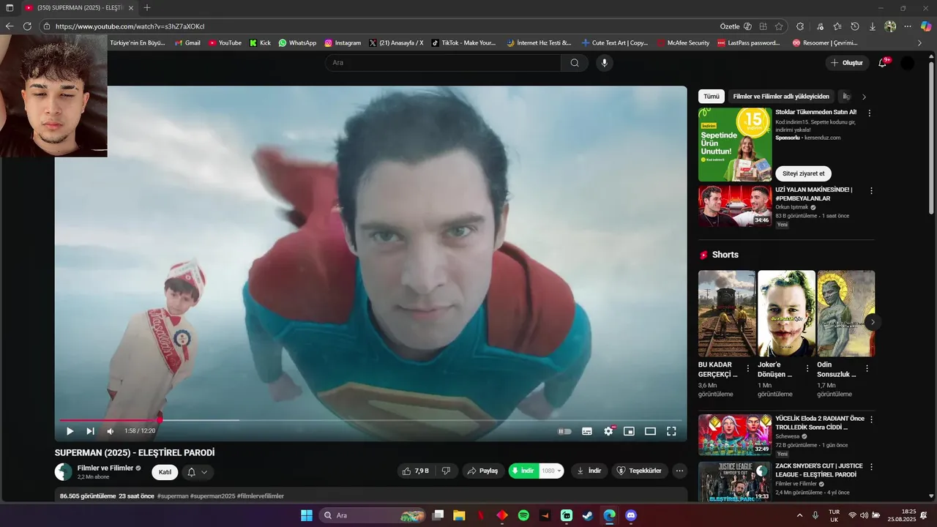Click the browser address bar URL
Viewport: 937px width, 527px height.
tap(130, 26)
